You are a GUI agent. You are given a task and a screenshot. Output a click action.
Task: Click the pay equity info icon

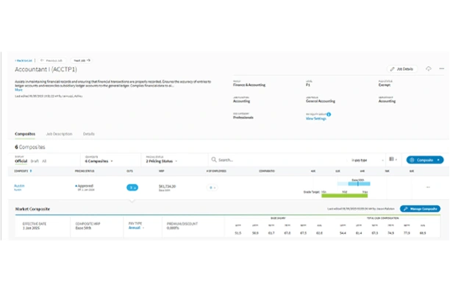pyautogui.click(x=329, y=114)
